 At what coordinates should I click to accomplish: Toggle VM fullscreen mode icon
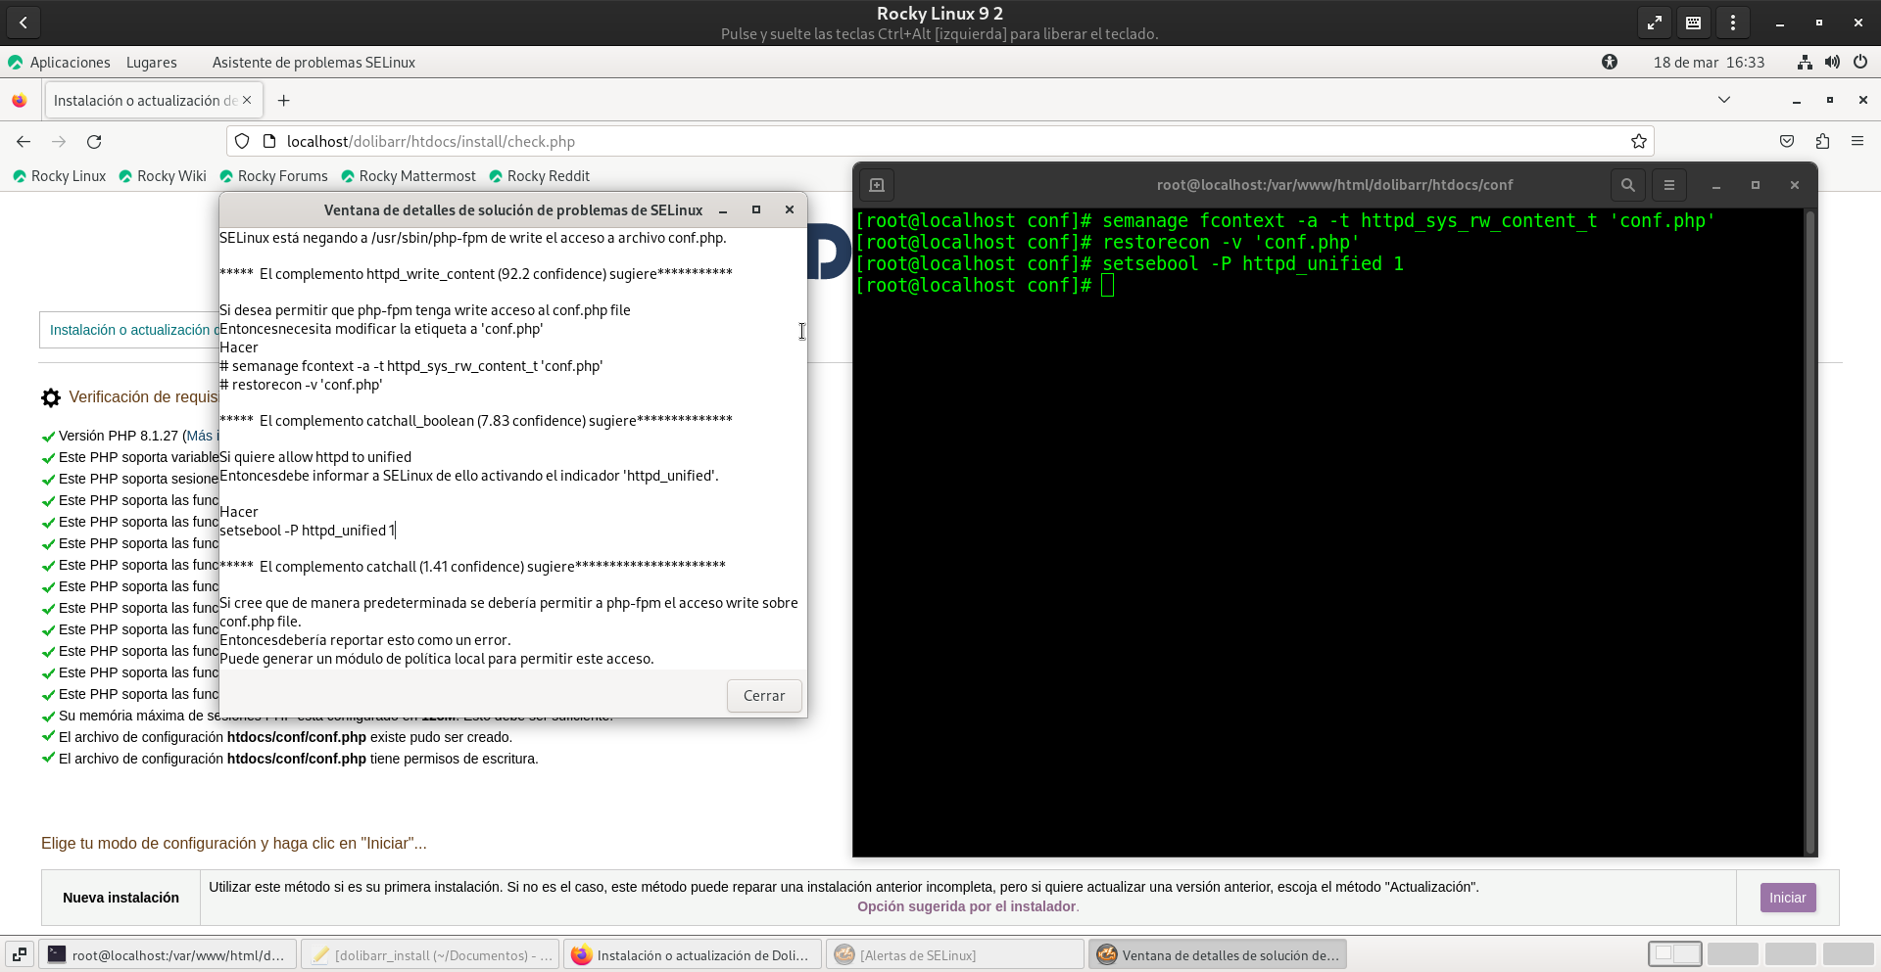tap(1655, 23)
